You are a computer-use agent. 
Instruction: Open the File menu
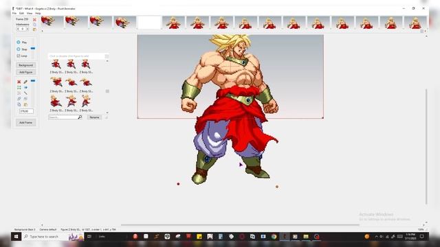[x=14, y=14]
